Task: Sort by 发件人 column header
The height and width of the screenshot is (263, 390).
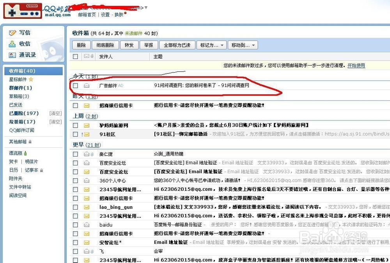Action: tap(106, 57)
